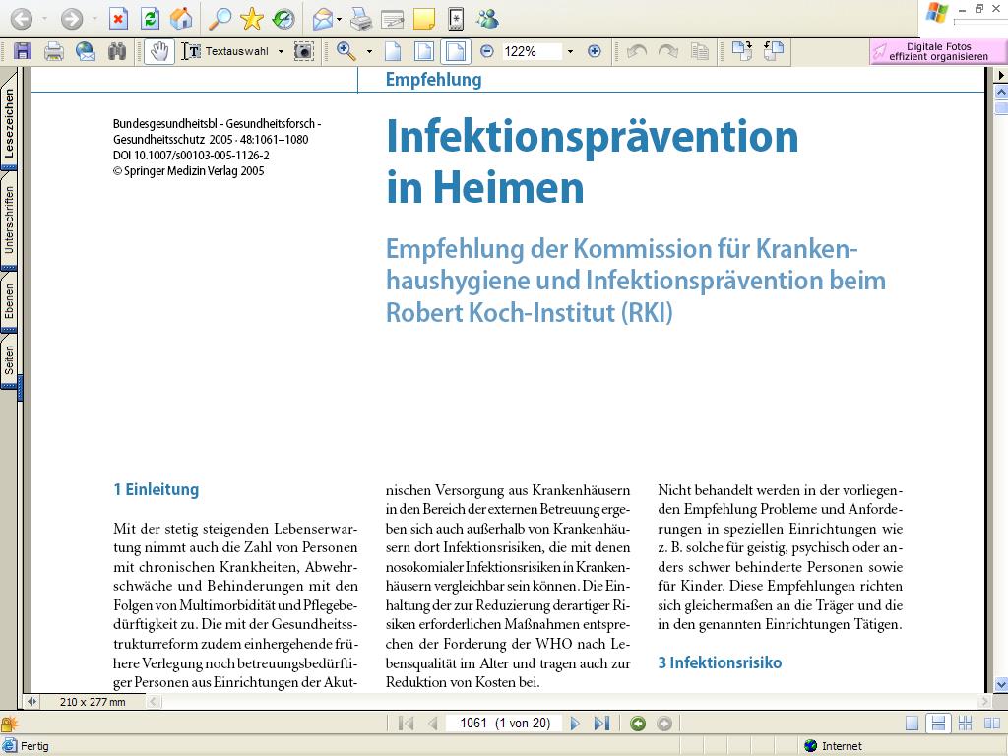Click the Internet zone status bar entry

[834, 746]
